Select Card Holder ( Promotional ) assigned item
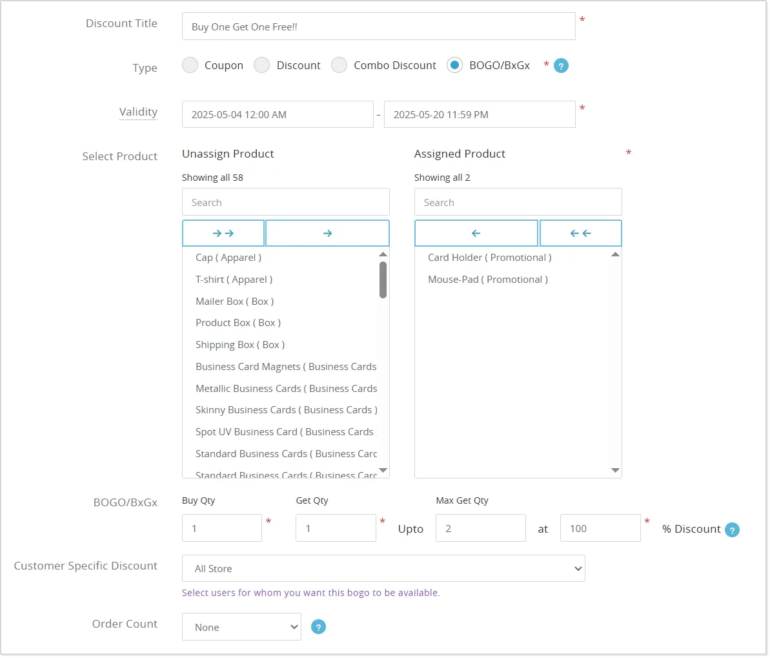The height and width of the screenshot is (658, 770). pyautogui.click(x=490, y=258)
